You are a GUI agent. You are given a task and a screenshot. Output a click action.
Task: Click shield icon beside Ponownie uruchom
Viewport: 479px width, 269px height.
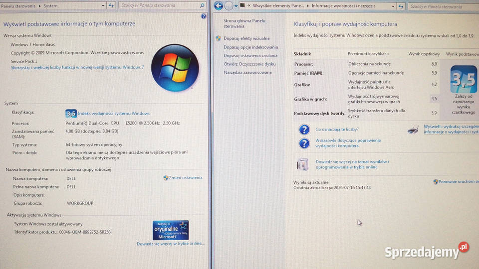tap(436, 182)
